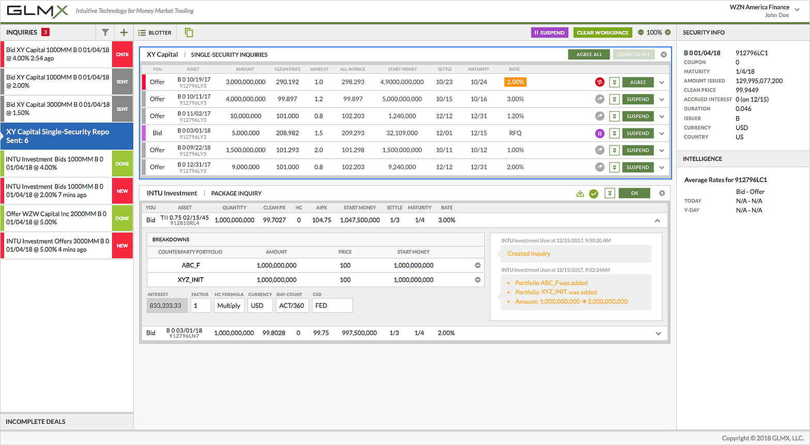Click forward arrow icon on B 0 09/22/18 row
This screenshot has width=810, height=445.
pyautogui.click(x=600, y=150)
